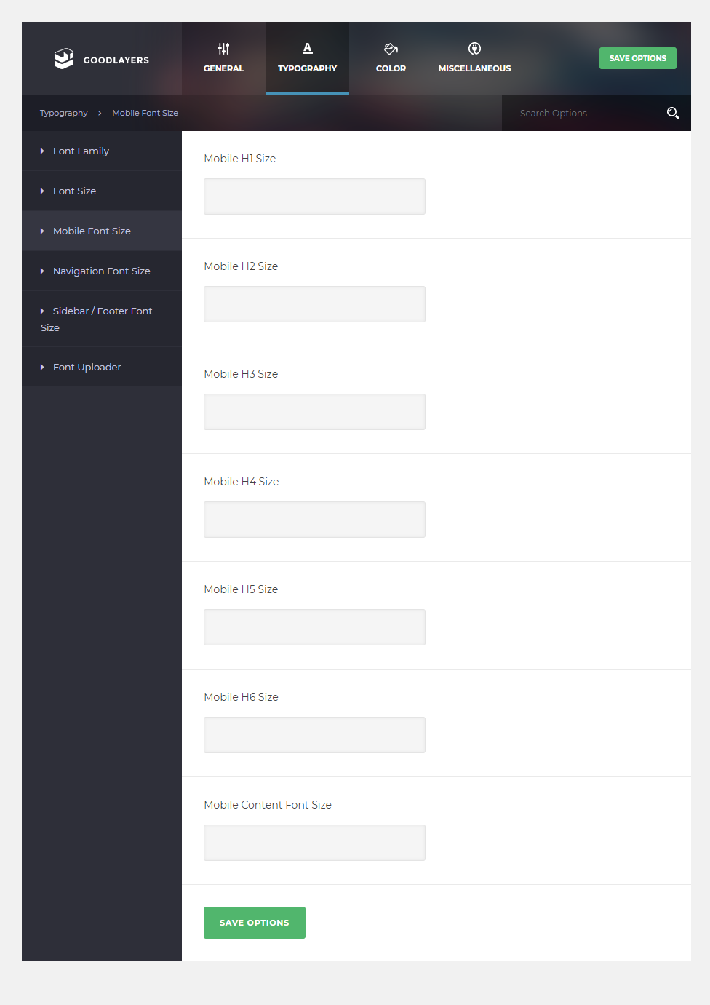Screen dimensions: 710x1005
Task: Click the Typography letter A icon
Action: 307,48
